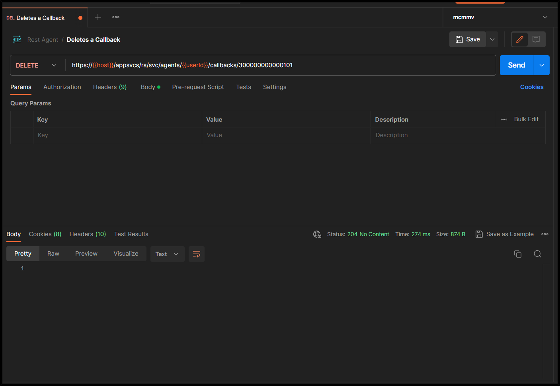Click Bulk Edit for query params
Viewport: 560px width, 386px height.
click(526, 119)
